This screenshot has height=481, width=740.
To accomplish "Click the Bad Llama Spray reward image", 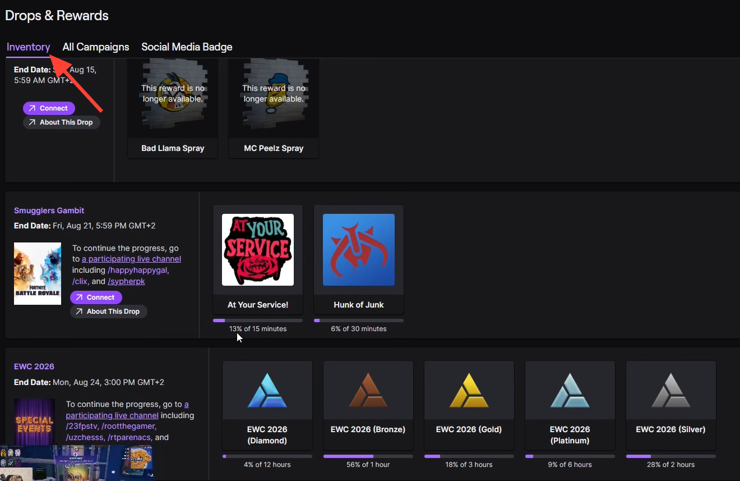I will tap(173, 98).
